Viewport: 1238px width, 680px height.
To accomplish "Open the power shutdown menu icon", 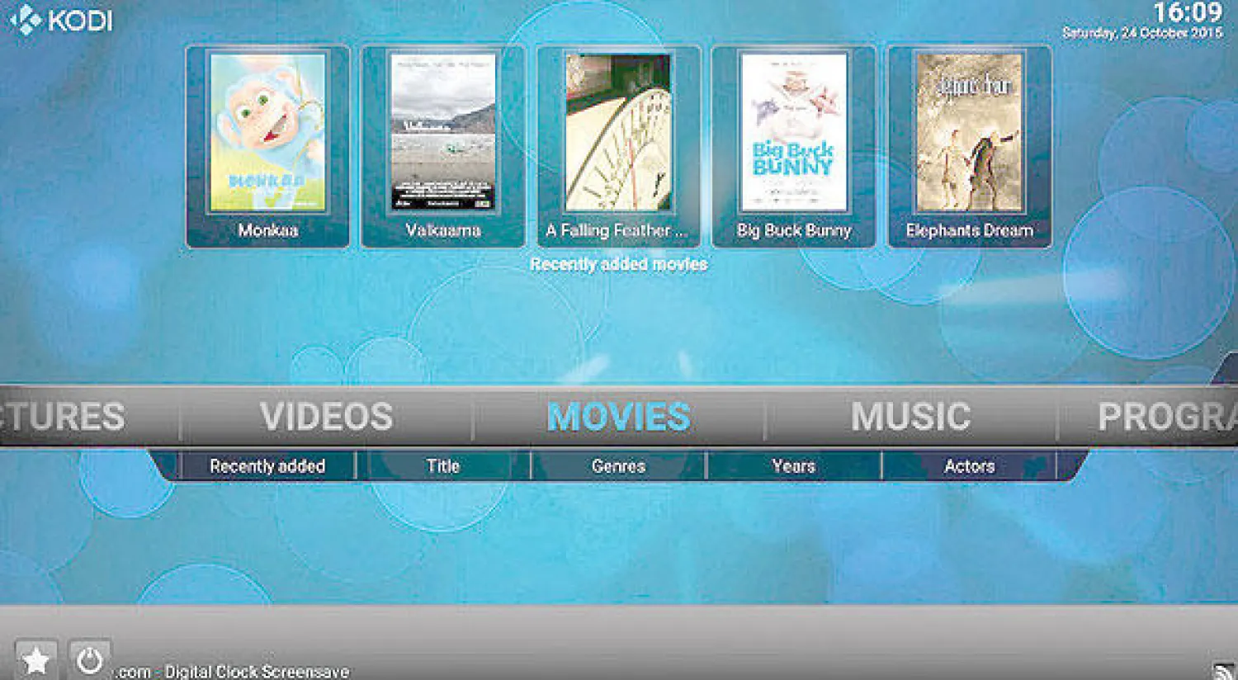I will [90, 660].
